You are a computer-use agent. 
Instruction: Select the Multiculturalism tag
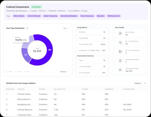pos(114,16)
